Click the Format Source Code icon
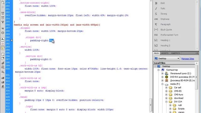 pyautogui.click(x=3, y=87)
